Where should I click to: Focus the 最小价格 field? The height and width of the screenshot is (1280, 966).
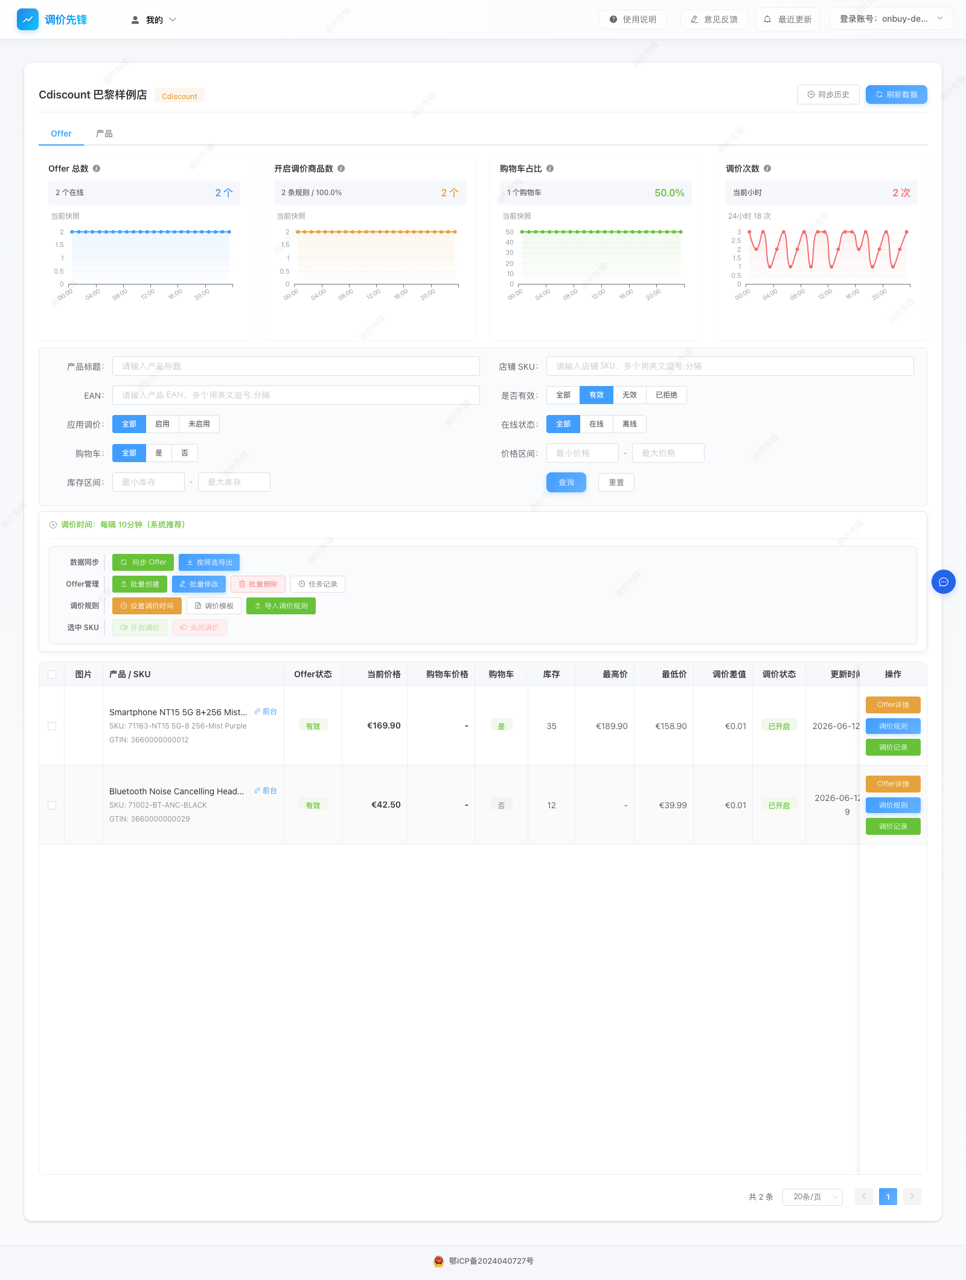[583, 453]
